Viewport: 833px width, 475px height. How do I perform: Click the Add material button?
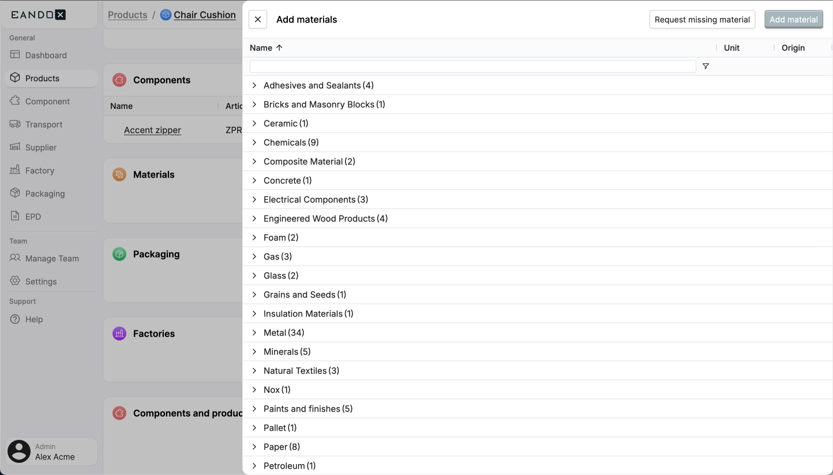[794, 19]
